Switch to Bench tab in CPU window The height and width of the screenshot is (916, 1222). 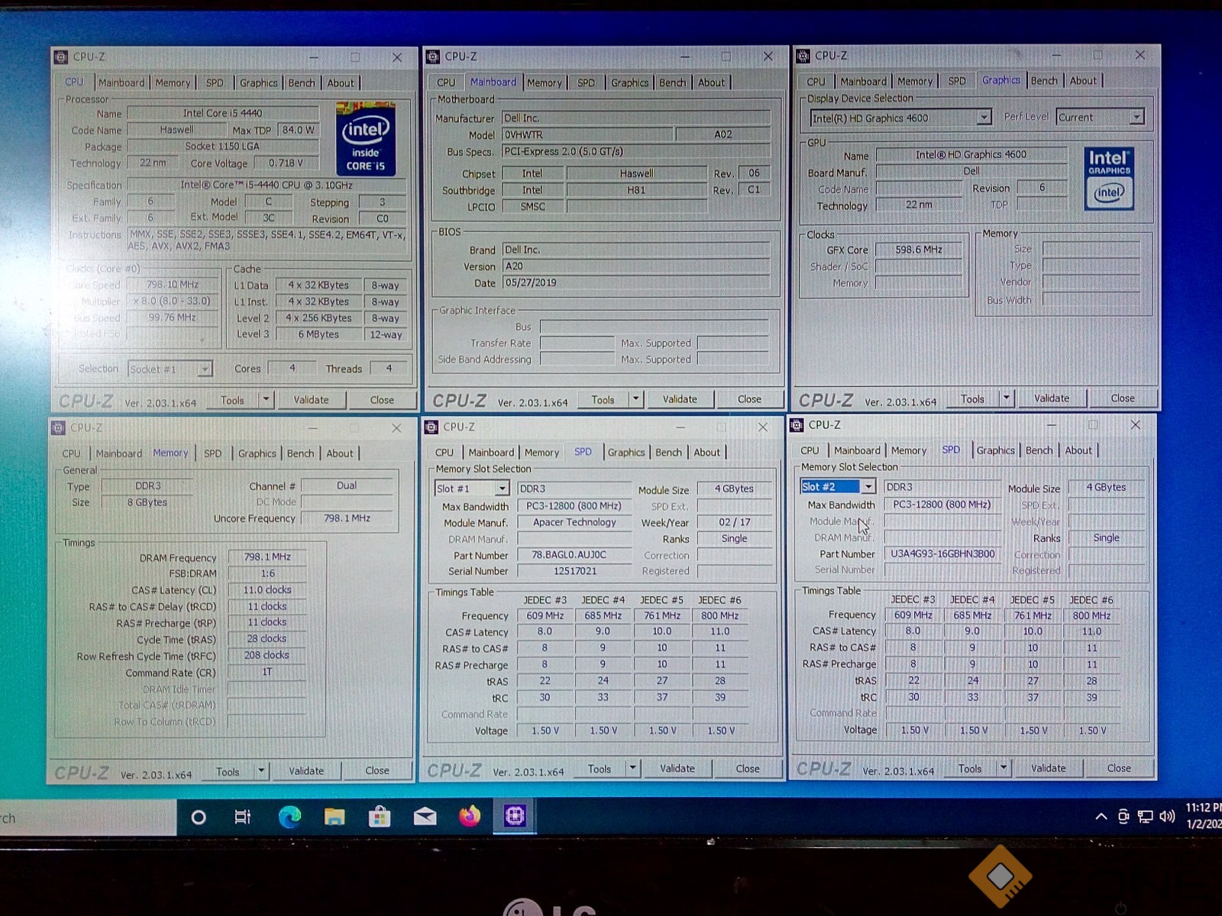[x=302, y=83]
